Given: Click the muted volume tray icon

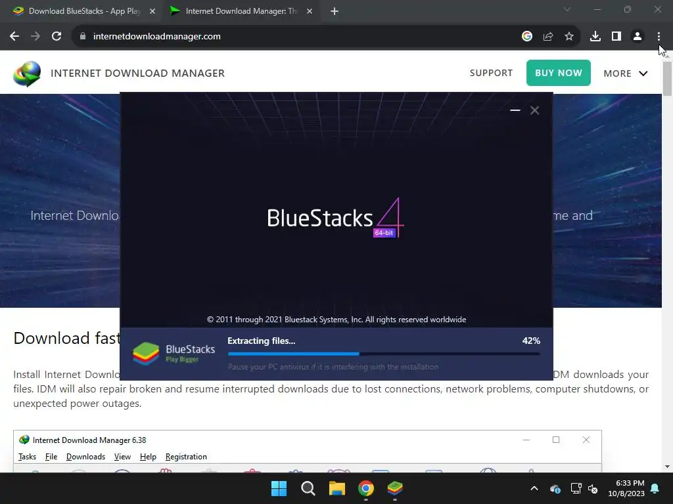Looking at the screenshot, I should point(593,488).
